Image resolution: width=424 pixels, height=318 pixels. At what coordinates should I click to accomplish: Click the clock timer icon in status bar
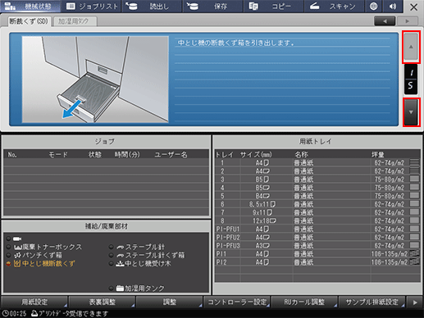tap(5, 313)
